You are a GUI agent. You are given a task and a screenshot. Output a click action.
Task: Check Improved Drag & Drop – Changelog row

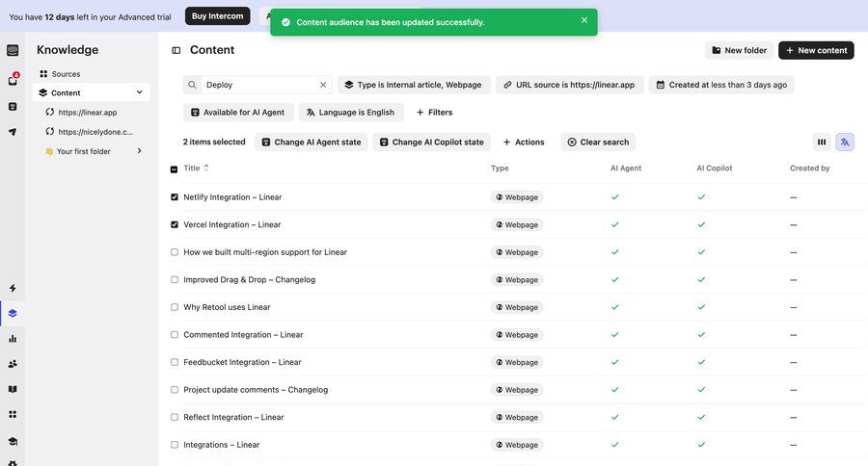175,280
